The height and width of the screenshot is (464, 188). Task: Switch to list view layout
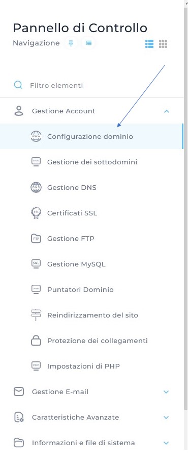click(149, 44)
